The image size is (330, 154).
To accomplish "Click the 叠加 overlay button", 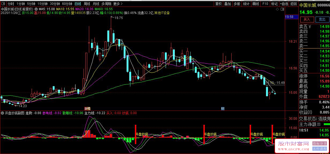I will [227, 4].
